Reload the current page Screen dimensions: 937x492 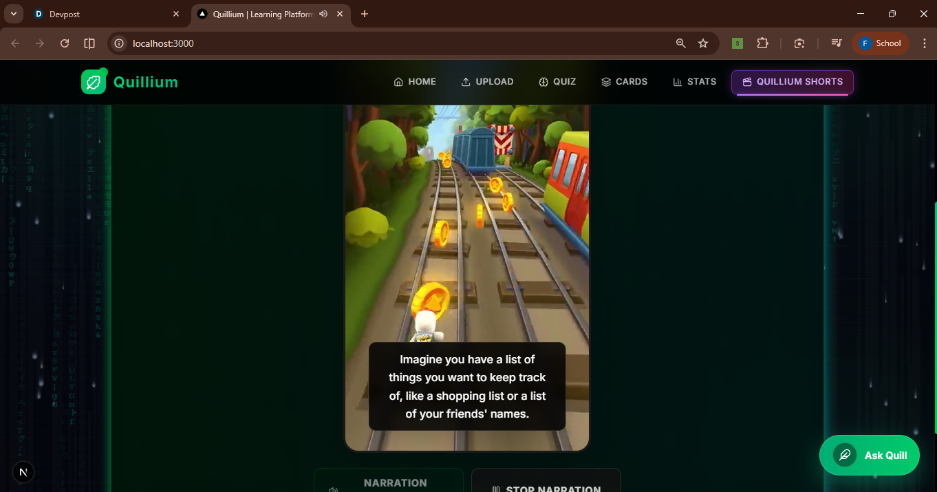pos(65,43)
